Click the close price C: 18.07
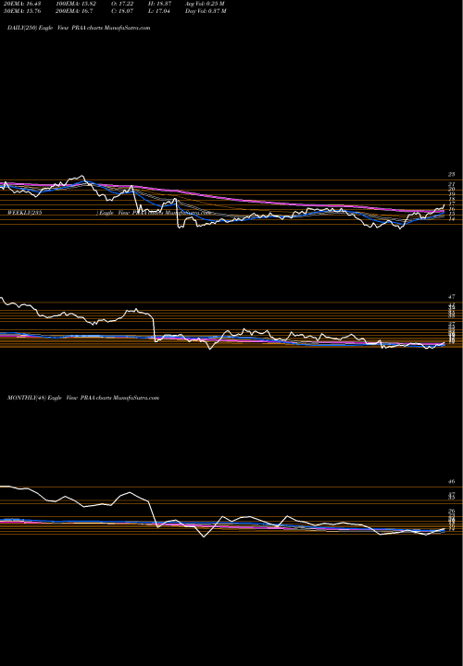This screenshot has width=463, height=666. [x=122, y=11]
